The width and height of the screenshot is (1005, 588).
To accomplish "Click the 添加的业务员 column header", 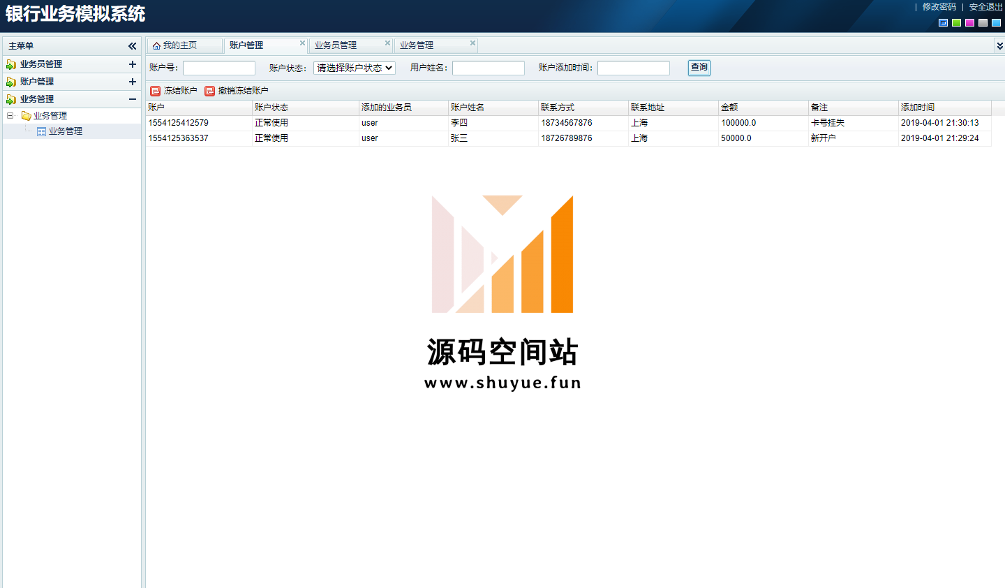I will (403, 108).
